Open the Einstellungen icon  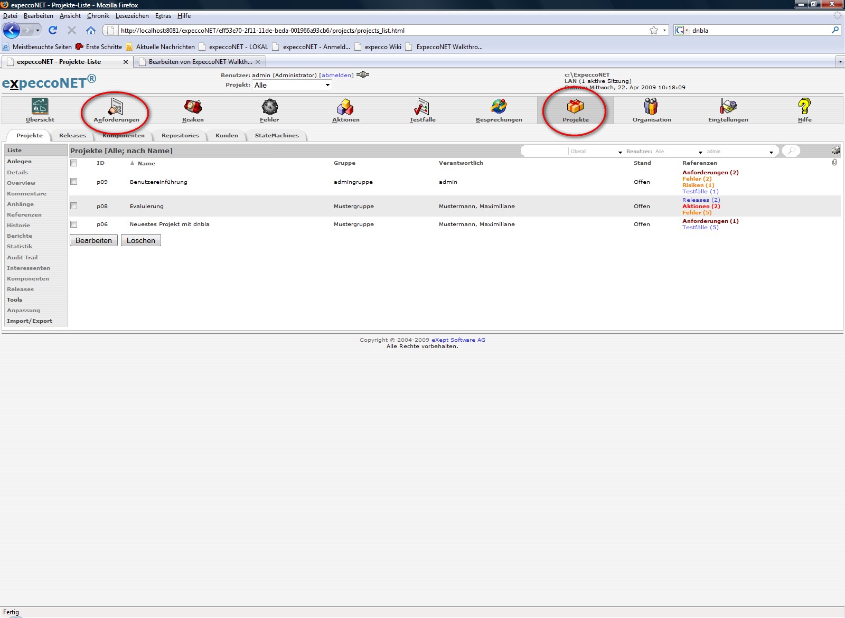tap(728, 107)
